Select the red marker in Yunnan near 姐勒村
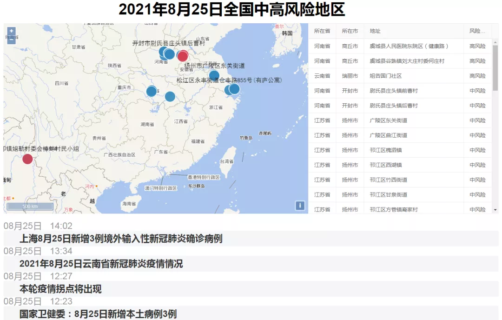502x320 pixels. pos(27,159)
